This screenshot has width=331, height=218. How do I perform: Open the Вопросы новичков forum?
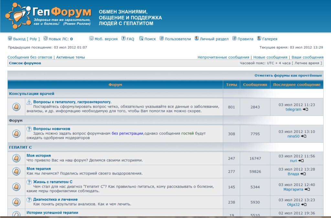click(52, 129)
